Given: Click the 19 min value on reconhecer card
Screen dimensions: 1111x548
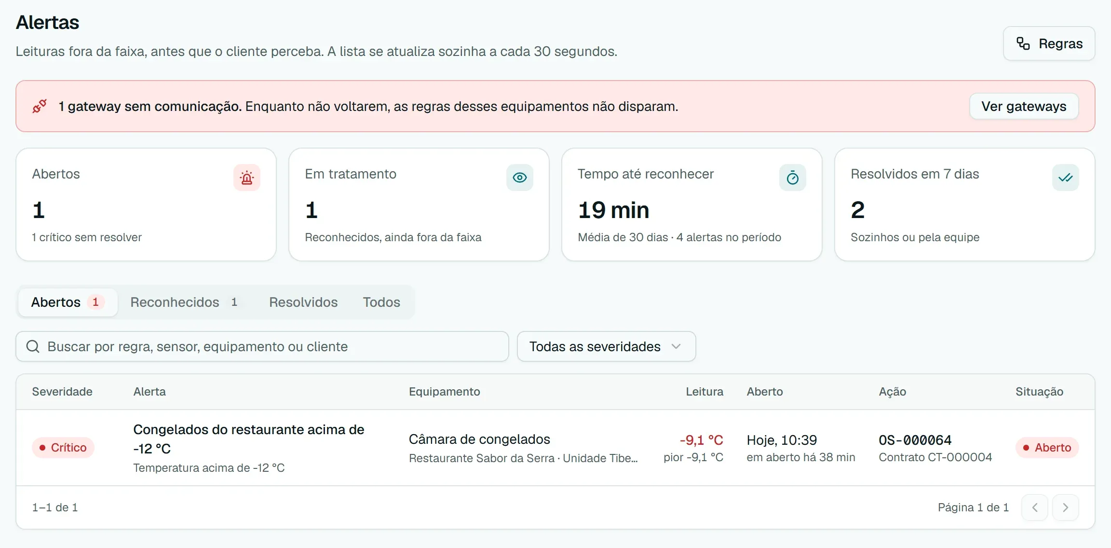Looking at the screenshot, I should click(x=613, y=210).
